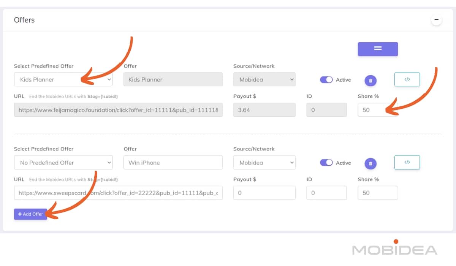
Task: Click the Add Offer button
Action: click(30, 214)
